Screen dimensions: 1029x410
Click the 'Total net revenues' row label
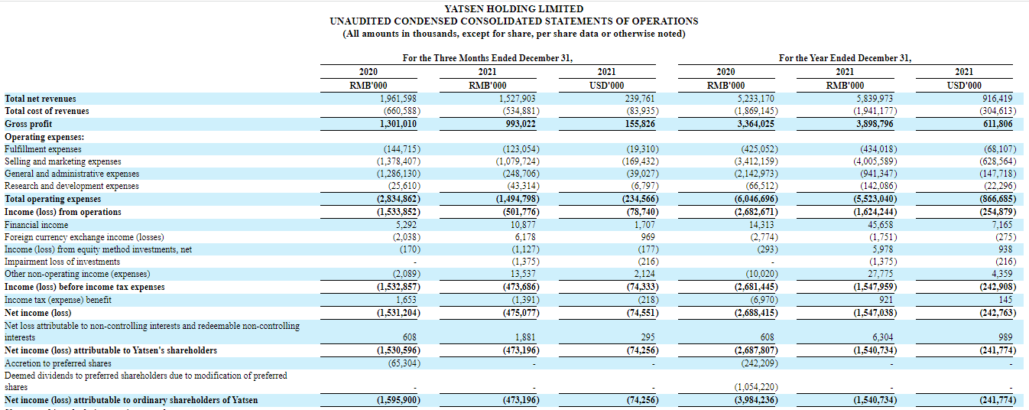click(x=41, y=99)
